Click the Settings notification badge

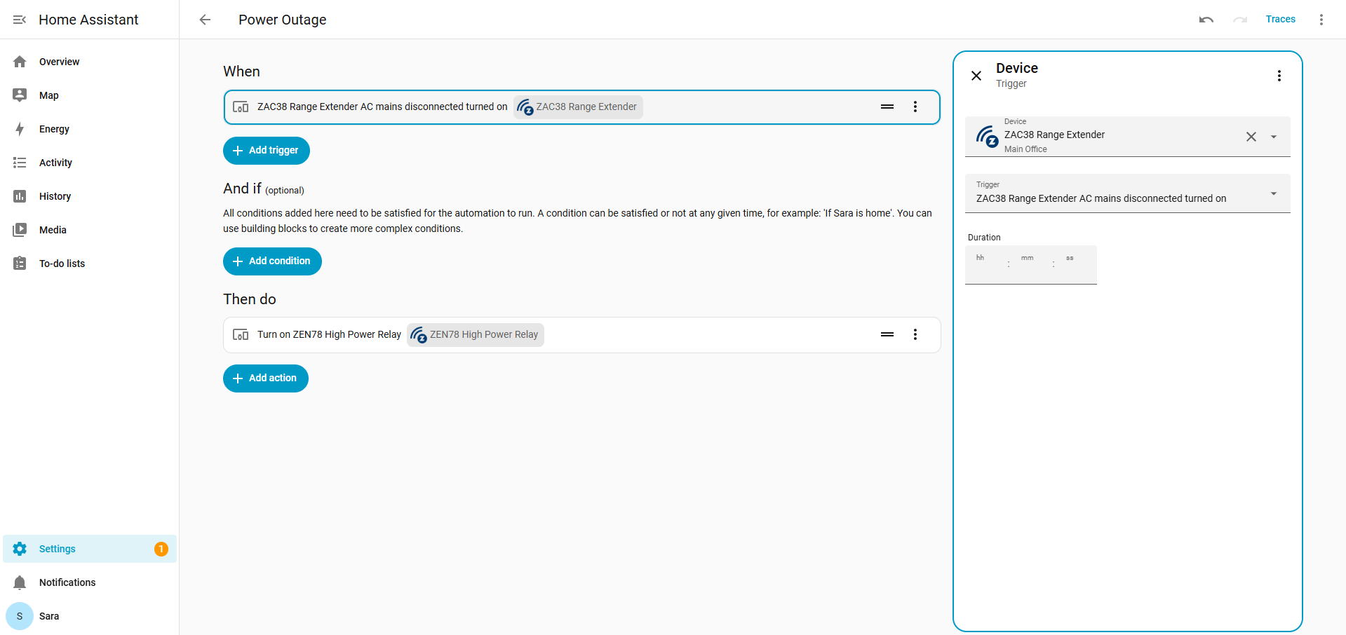coord(161,549)
